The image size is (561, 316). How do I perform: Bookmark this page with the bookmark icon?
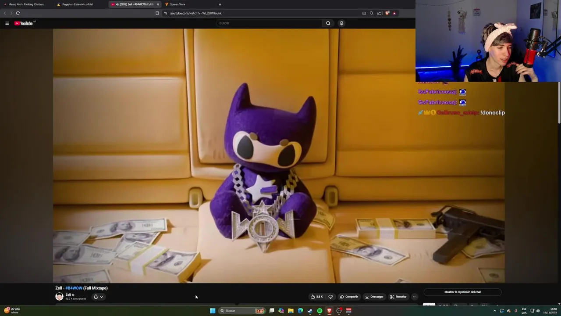(x=157, y=13)
